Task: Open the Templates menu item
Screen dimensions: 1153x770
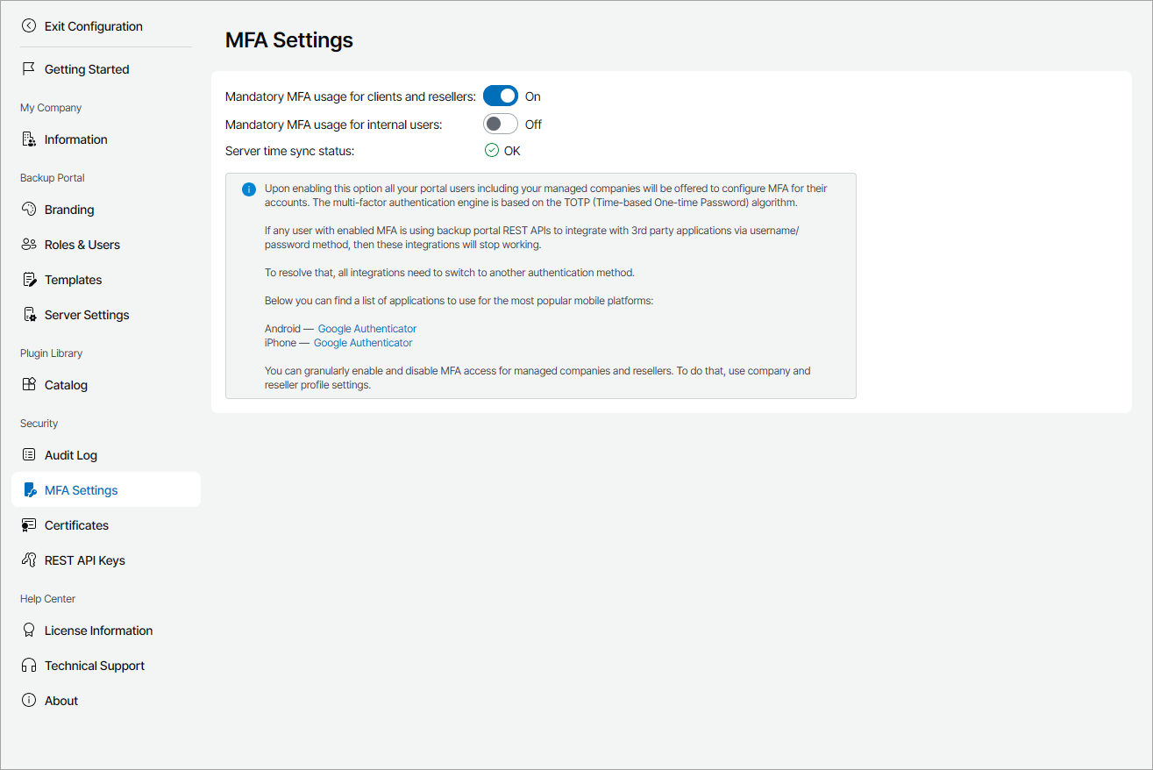Action: (x=73, y=280)
